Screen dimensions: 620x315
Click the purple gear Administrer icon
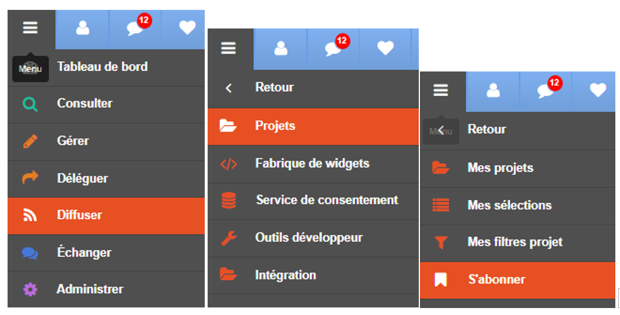click(x=30, y=289)
